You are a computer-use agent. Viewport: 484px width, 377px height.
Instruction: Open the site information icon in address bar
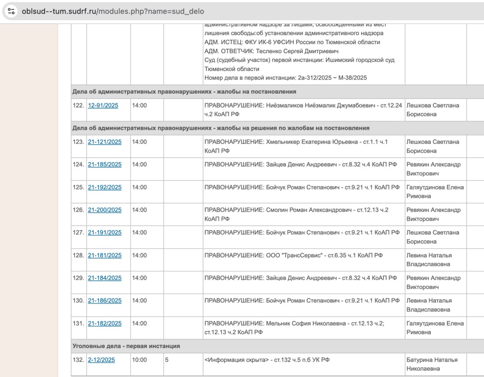[x=11, y=12]
